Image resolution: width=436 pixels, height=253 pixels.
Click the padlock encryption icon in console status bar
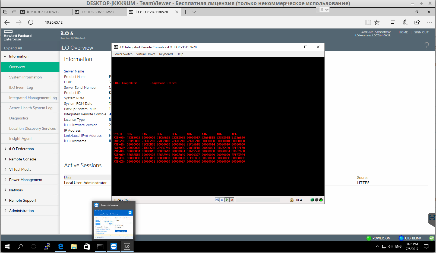(292, 200)
